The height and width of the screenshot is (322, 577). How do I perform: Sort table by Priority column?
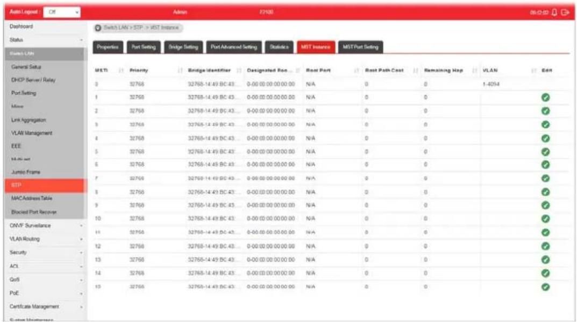point(180,71)
